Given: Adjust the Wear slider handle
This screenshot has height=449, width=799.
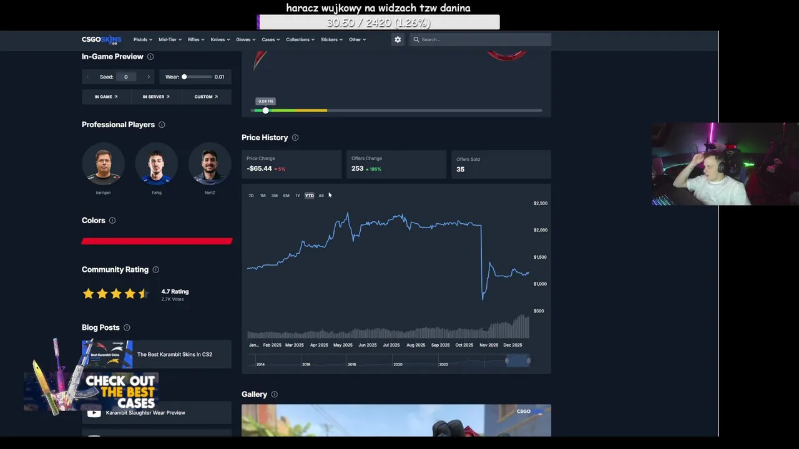Looking at the screenshot, I should [x=184, y=77].
